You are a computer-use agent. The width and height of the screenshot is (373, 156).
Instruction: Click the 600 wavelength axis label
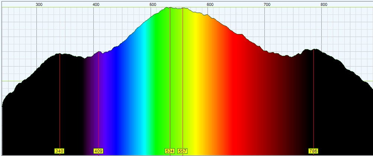coord(210,4)
